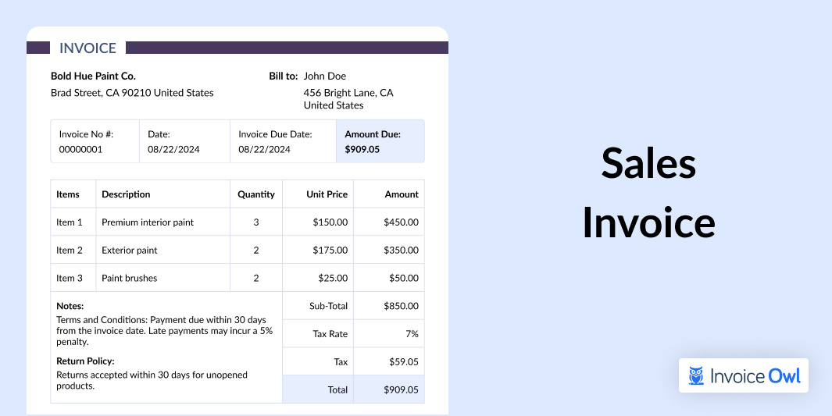832x416 pixels.
Task: Click the Sales Invoice title text
Action: coord(648,193)
